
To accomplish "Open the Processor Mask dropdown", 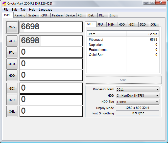I will (x=137, y=89).
